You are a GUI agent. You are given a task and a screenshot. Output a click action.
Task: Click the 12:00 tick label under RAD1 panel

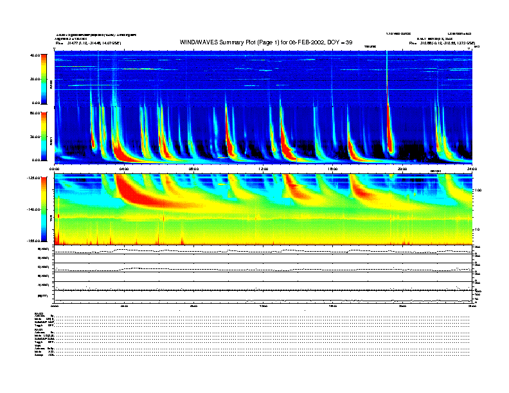pos(263,169)
